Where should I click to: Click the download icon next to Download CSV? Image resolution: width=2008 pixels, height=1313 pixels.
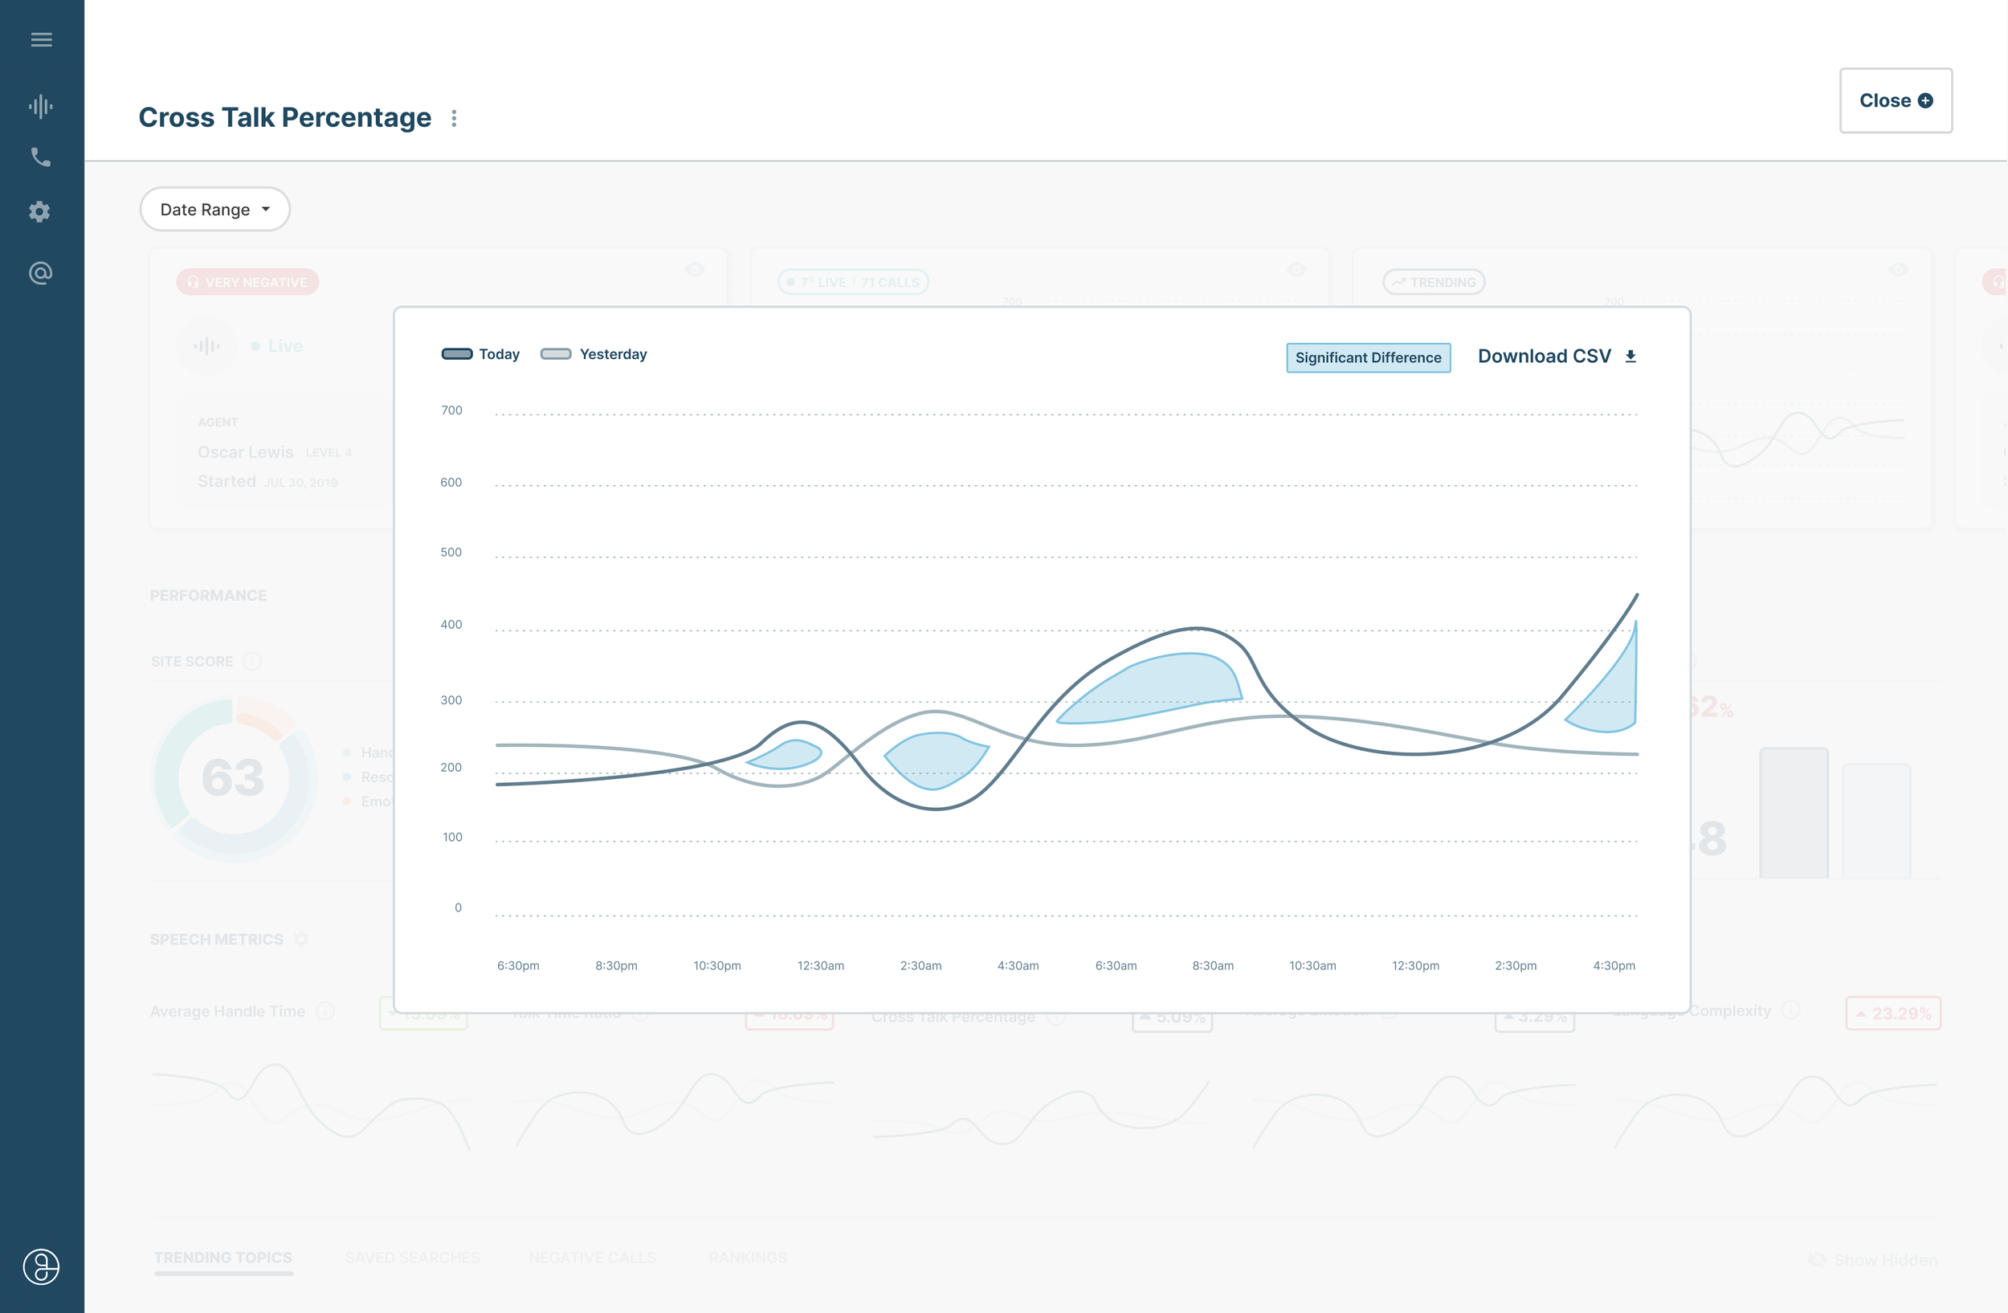[1629, 355]
